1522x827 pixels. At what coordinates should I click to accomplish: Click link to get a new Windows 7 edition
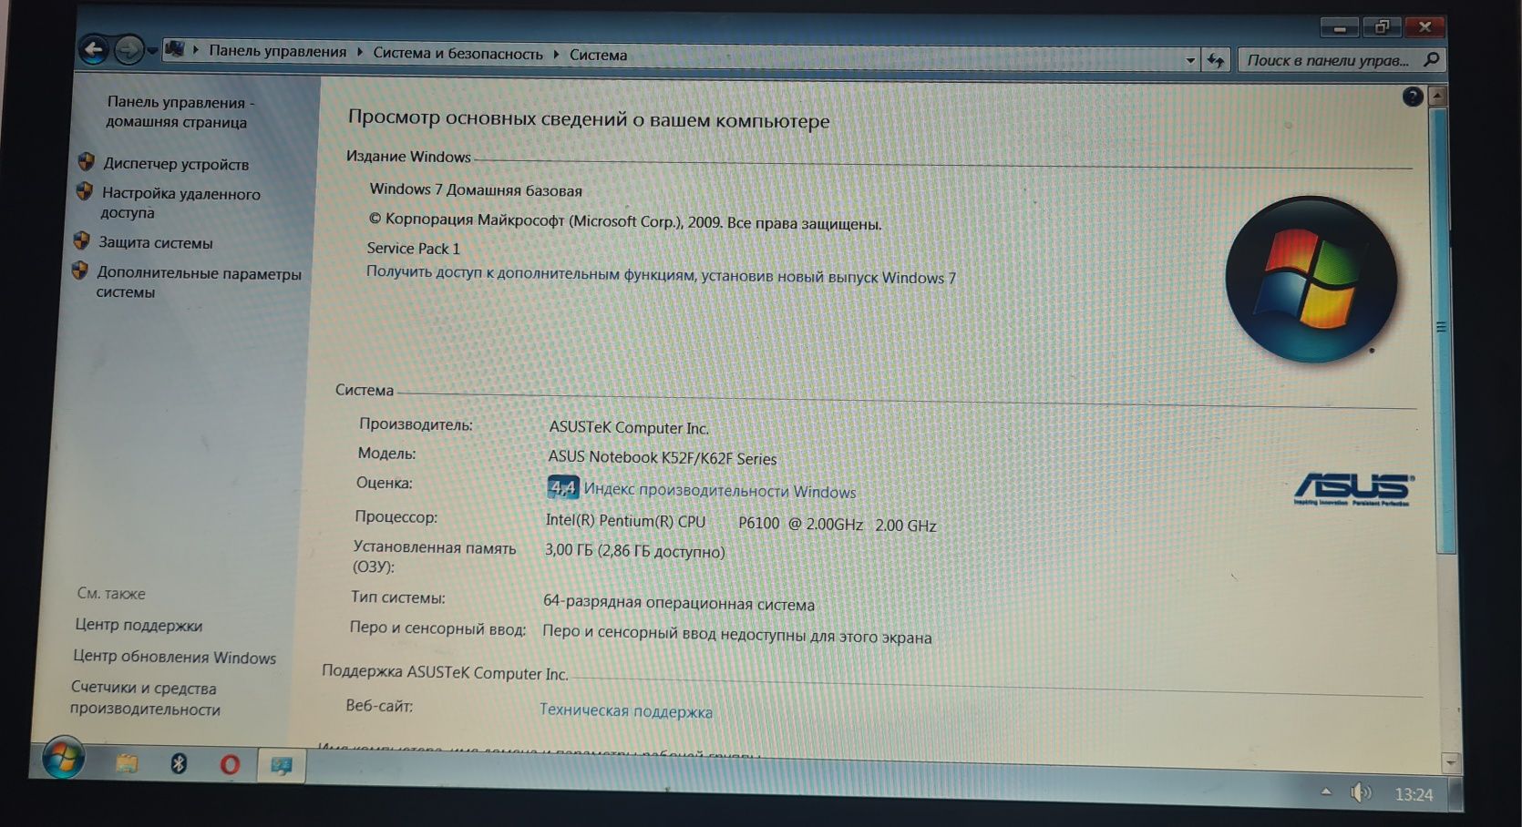click(661, 275)
